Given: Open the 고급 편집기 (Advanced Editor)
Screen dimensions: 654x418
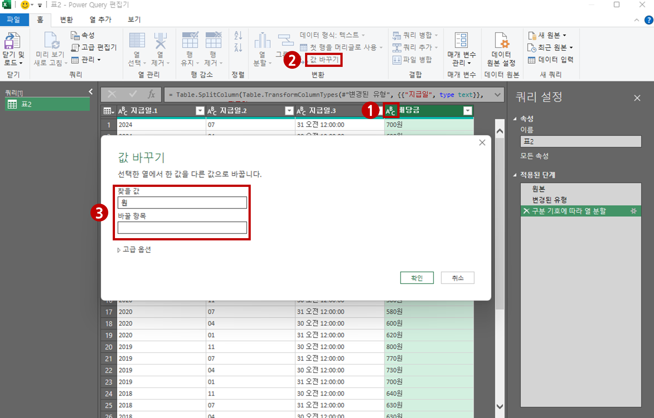Looking at the screenshot, I should [x=93, y=47].
